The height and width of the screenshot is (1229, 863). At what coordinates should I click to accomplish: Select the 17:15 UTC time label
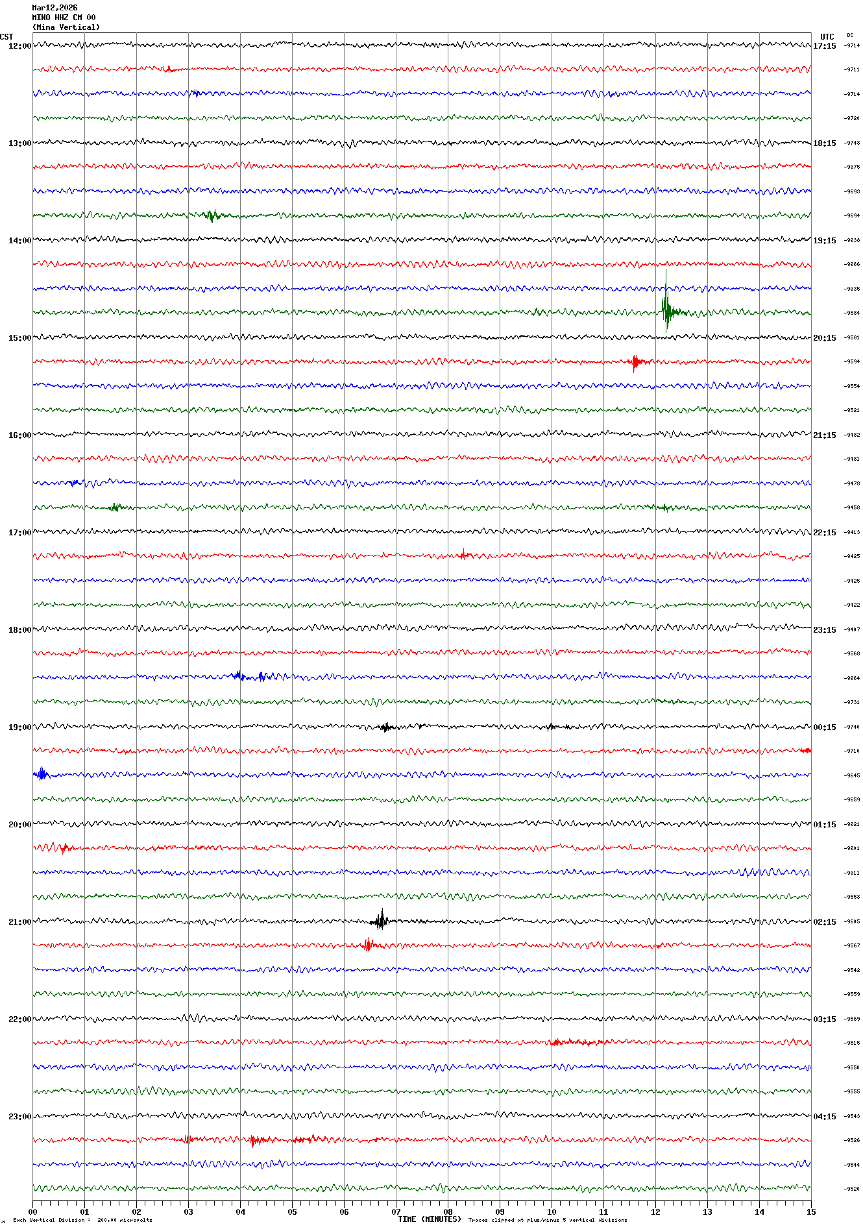(x=824, y=46)
